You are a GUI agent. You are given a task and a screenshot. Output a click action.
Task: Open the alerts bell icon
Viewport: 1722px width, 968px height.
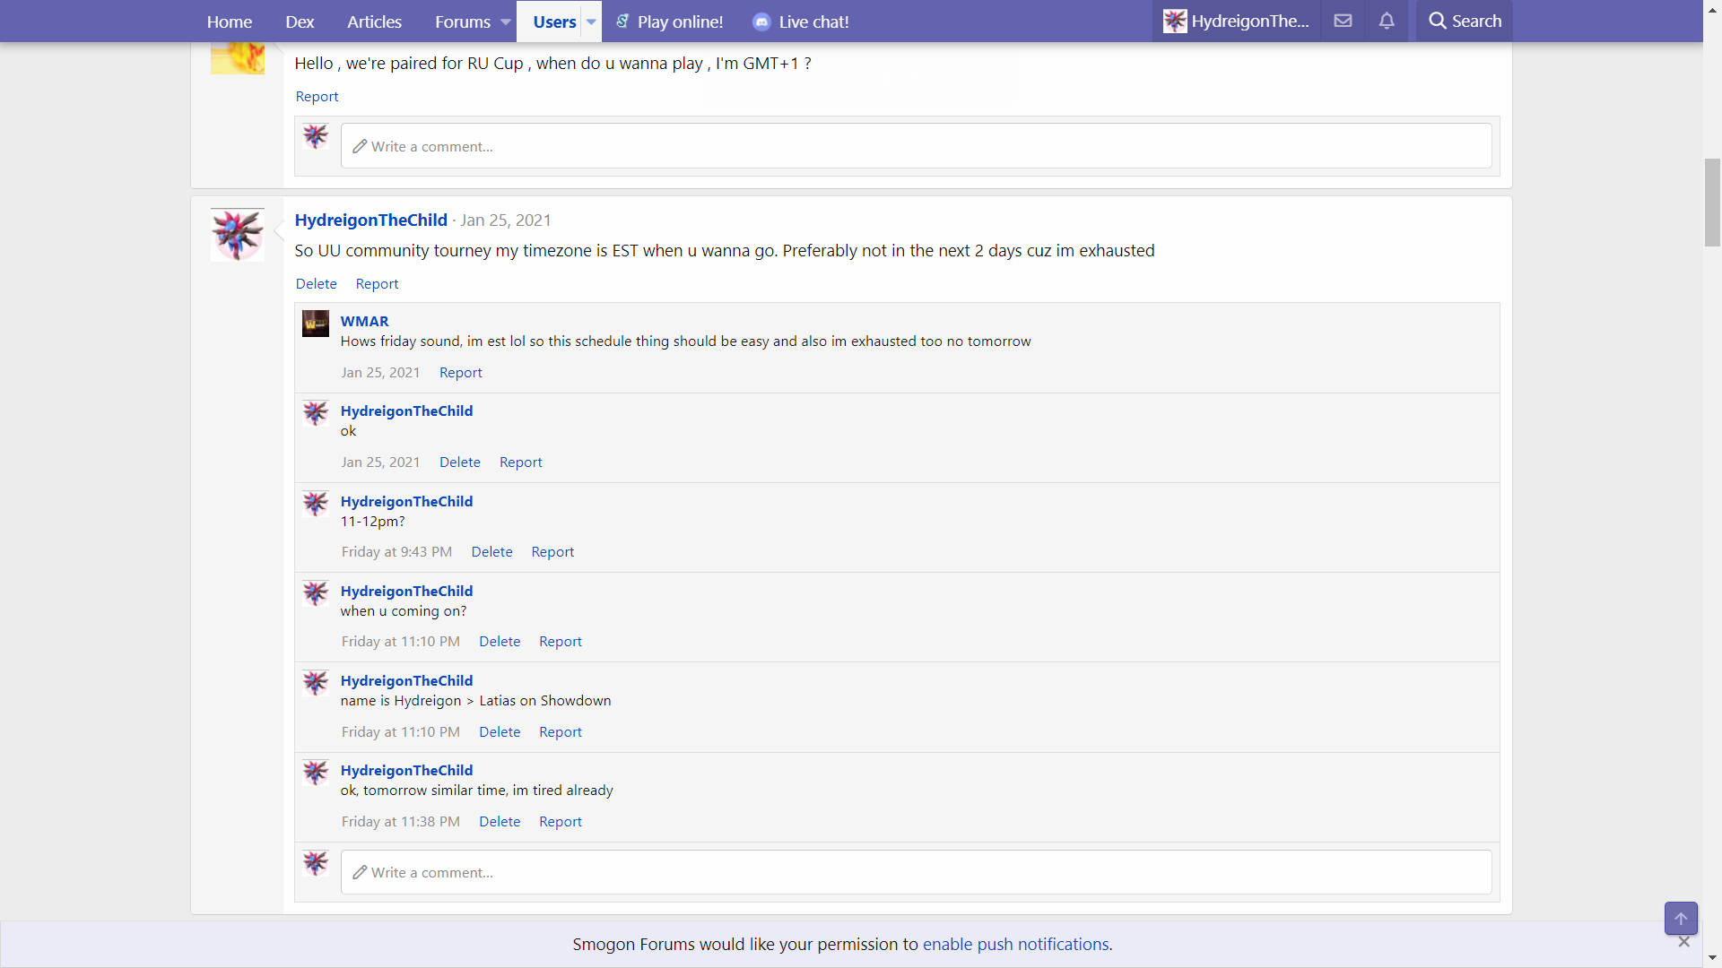pyautogui.click(x=1387, y=21)
